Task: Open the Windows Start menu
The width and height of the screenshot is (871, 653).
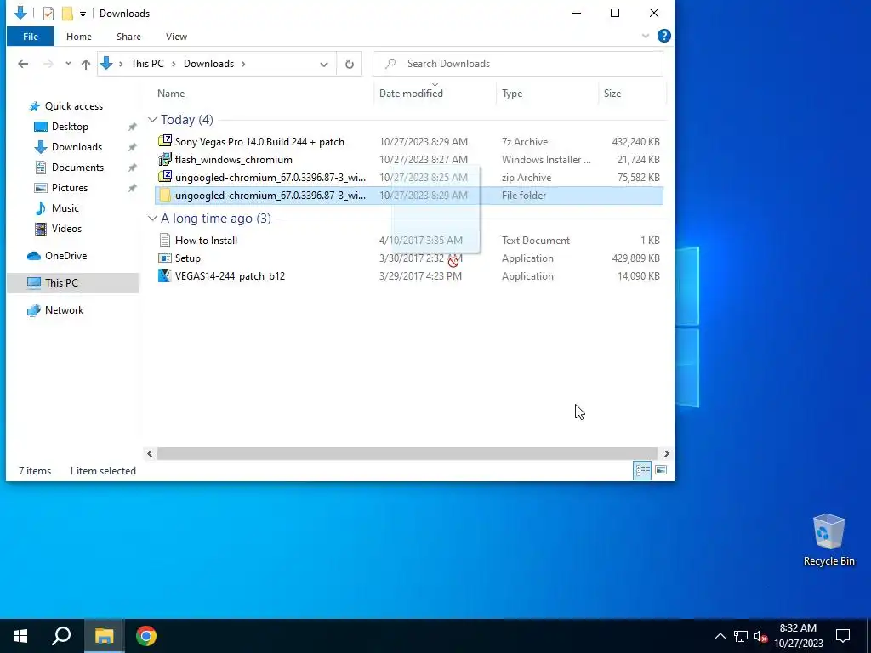Action: 20,636
